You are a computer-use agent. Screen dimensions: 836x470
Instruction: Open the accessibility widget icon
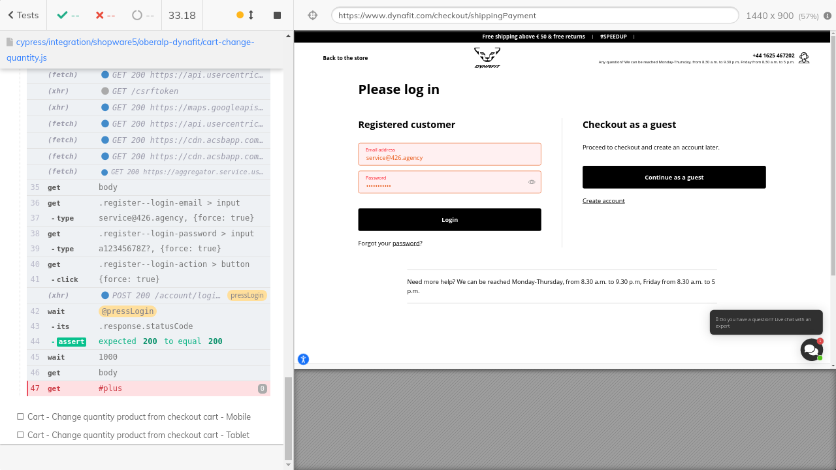pos(303,359)
